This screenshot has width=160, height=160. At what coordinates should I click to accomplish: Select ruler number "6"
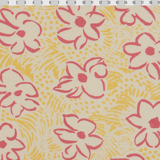pos(50,3)
